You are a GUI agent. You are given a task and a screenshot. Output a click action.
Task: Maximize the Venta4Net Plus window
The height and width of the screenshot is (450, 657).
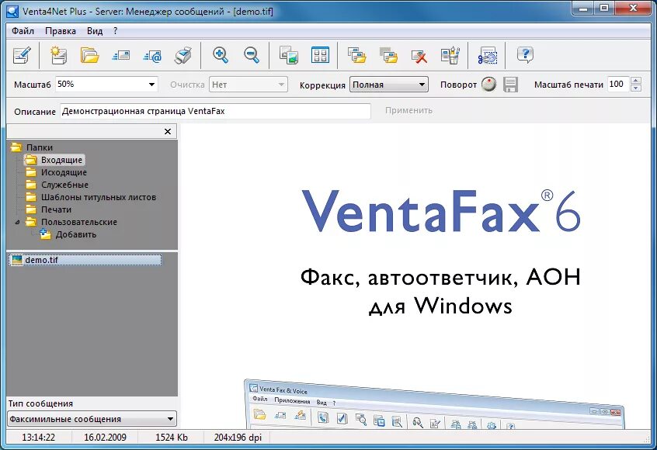[x=603, y=8]
